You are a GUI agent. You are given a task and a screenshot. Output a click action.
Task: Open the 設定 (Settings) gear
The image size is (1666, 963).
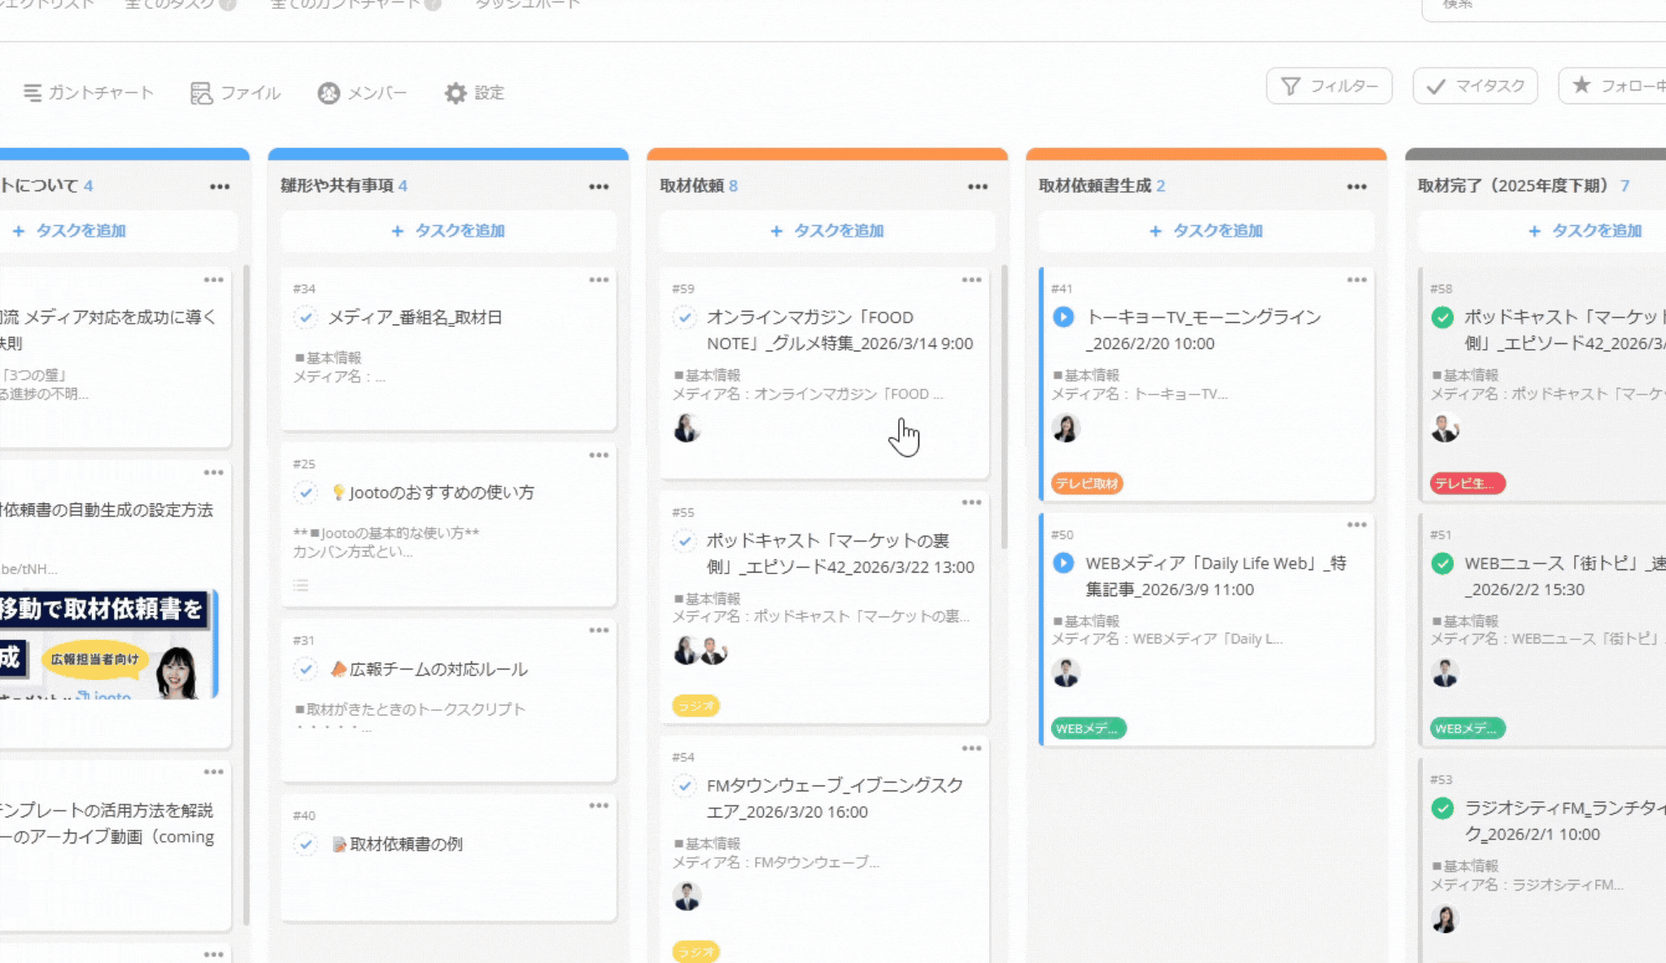(475, 93)
